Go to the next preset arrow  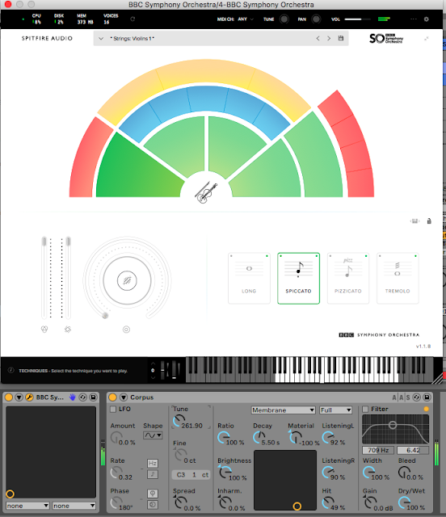click(x=329, y=38)
